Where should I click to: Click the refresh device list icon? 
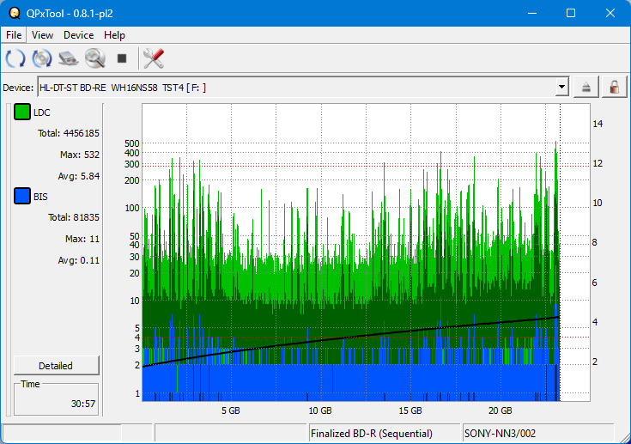15,58
